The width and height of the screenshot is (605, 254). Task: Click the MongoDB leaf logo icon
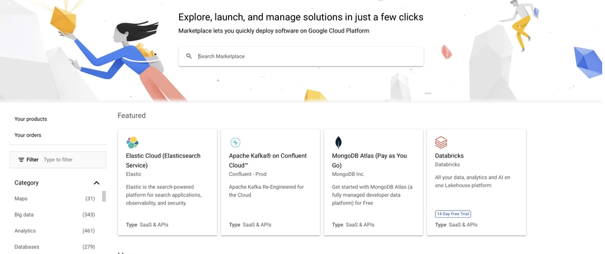click(x=338, y=143)
